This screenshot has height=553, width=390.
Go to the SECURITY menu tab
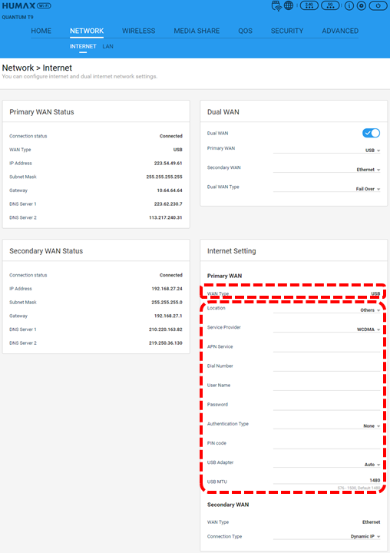(x=287, y=31)
